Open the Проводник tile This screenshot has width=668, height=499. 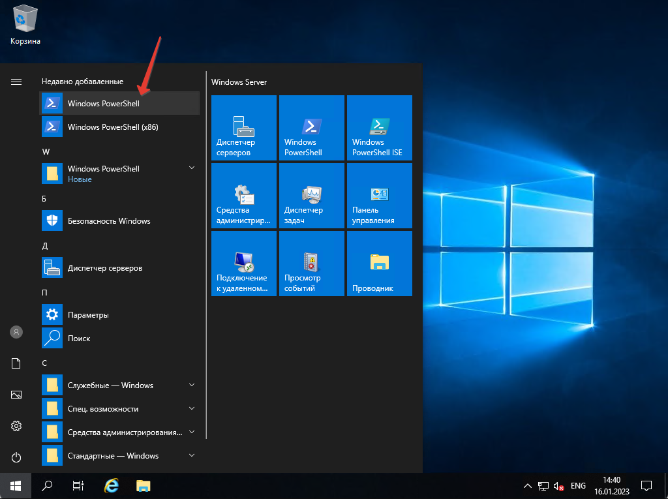click(380, 264)
